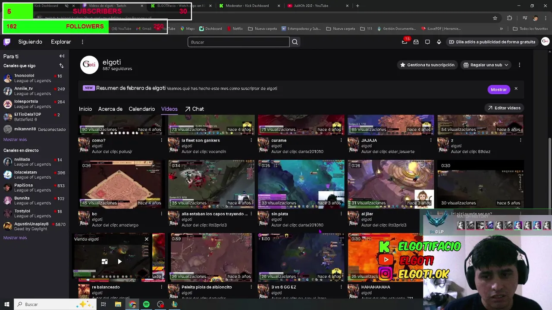Select the Vídeos tab
This screenshot has width=552, height=310.
(x=169, y=109)
